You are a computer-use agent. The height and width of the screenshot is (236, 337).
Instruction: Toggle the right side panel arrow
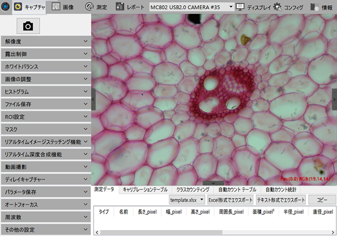334,99
